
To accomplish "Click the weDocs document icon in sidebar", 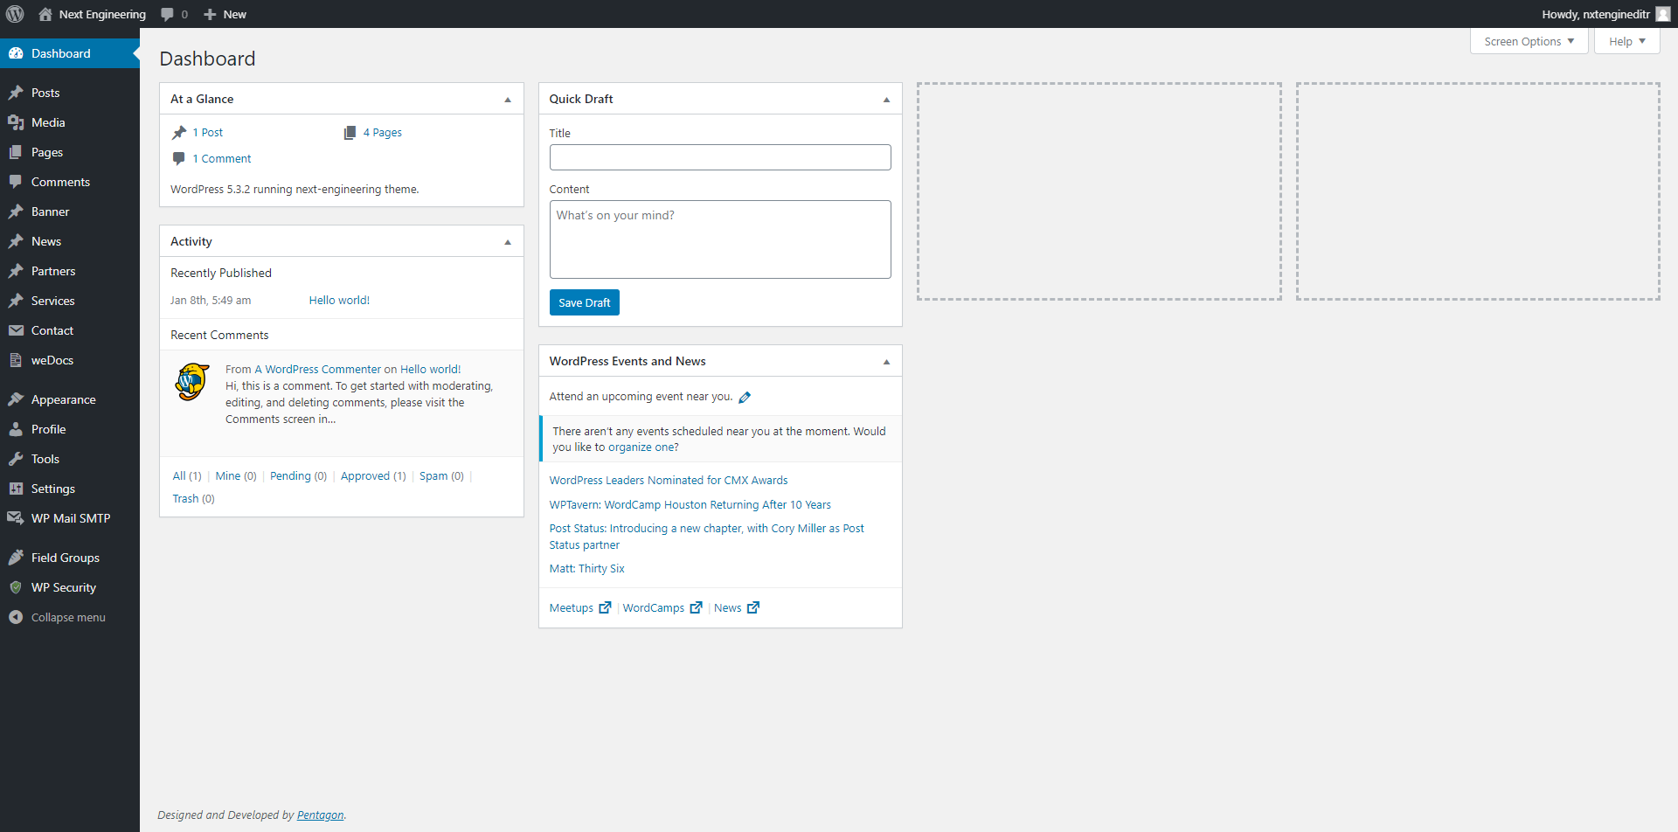I will pyautogui.click(x=16, y=360).
